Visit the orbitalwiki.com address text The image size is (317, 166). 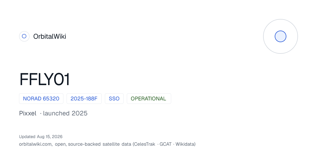[x=36, y=144]
